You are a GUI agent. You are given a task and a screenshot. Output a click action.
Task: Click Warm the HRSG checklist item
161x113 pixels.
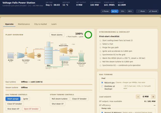[124, 58]
